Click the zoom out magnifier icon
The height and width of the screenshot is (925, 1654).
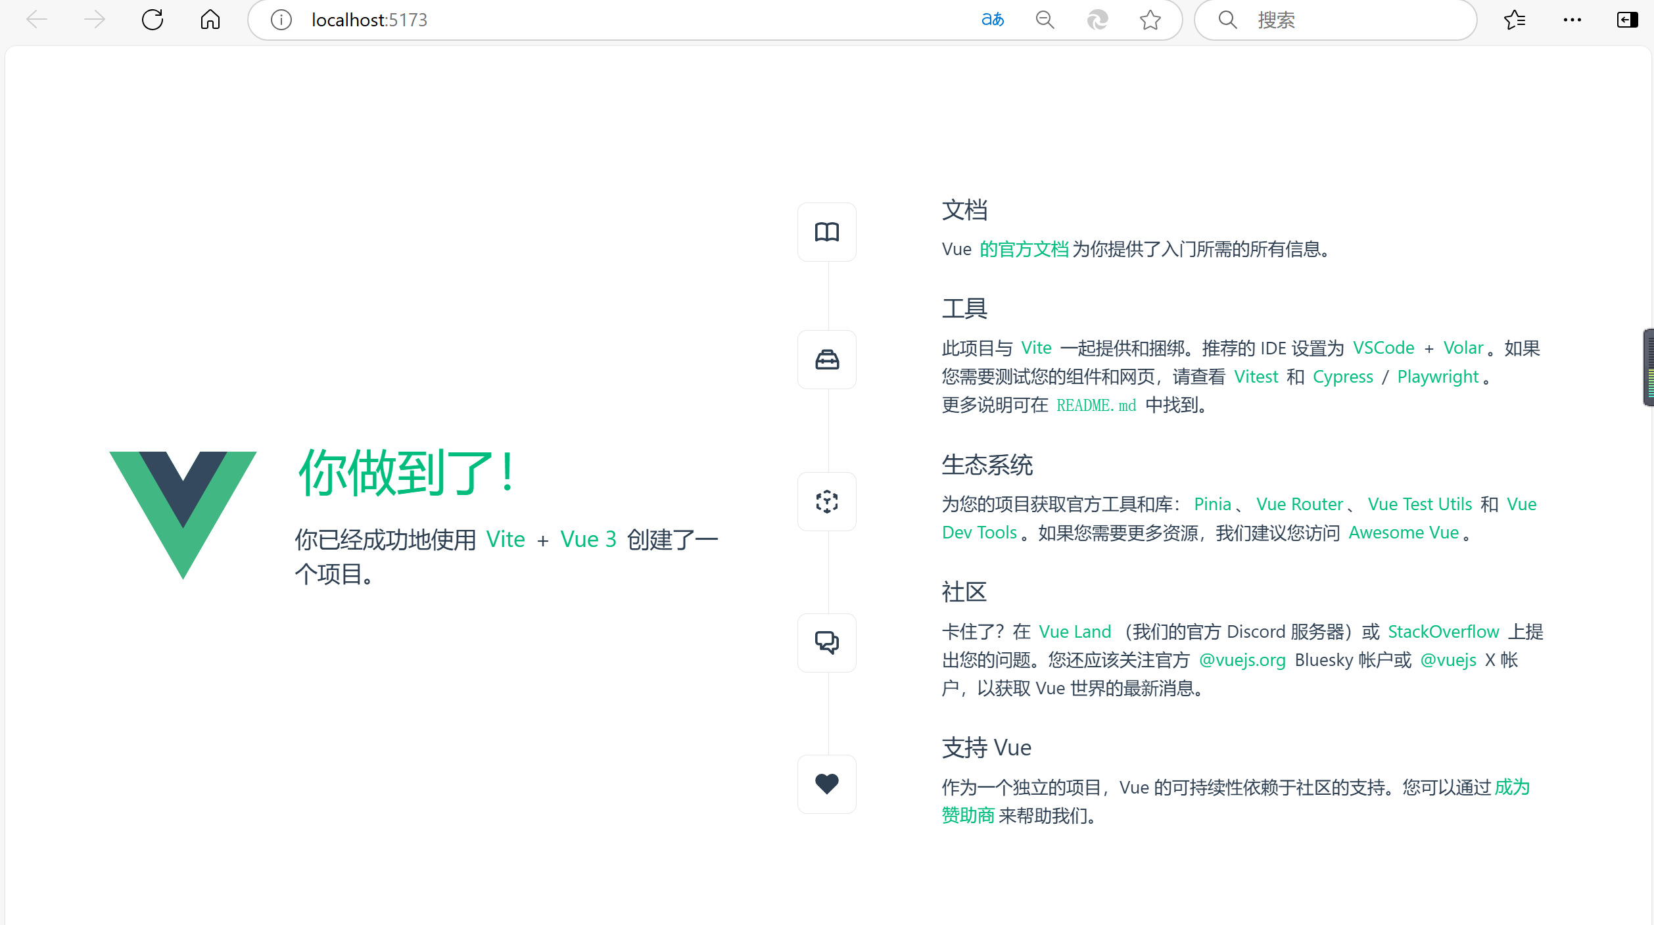coord(1045,20)
